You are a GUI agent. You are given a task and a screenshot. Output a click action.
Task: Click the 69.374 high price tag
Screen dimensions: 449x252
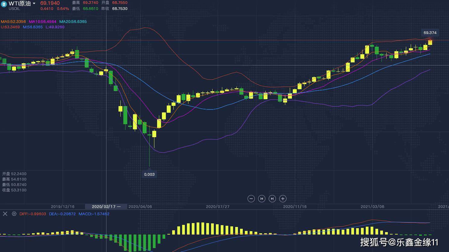430,33
